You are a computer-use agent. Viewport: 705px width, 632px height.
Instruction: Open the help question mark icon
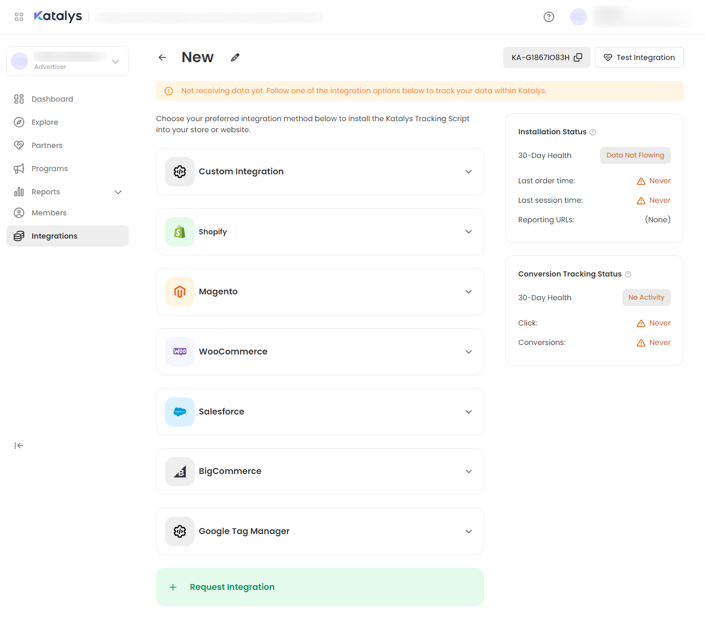click(549, 17)
